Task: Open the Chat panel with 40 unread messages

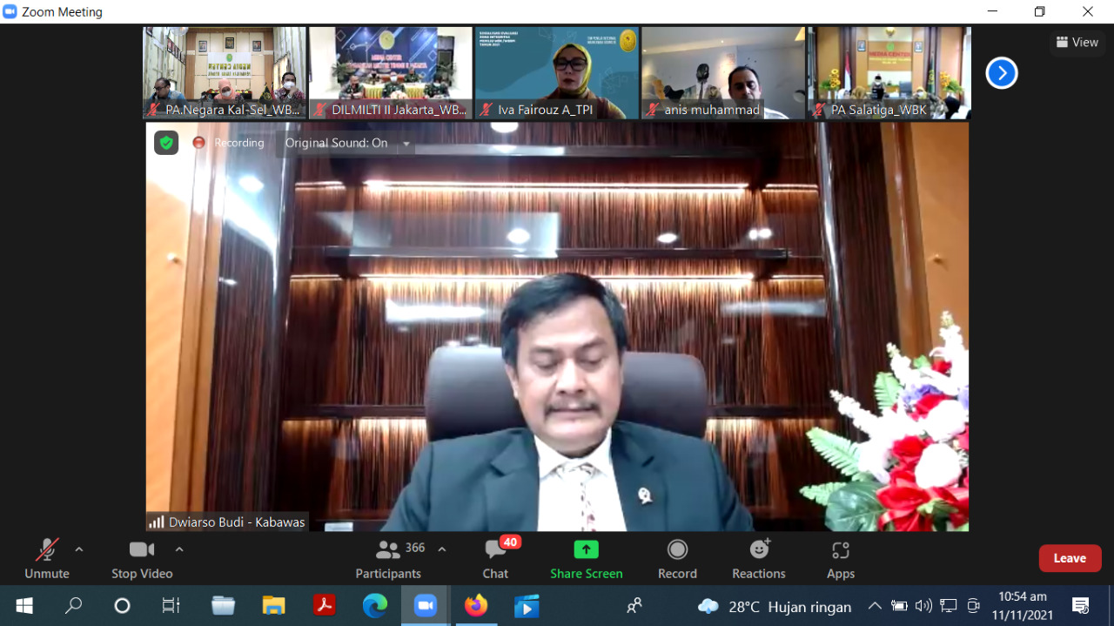Action: [496, 558]
